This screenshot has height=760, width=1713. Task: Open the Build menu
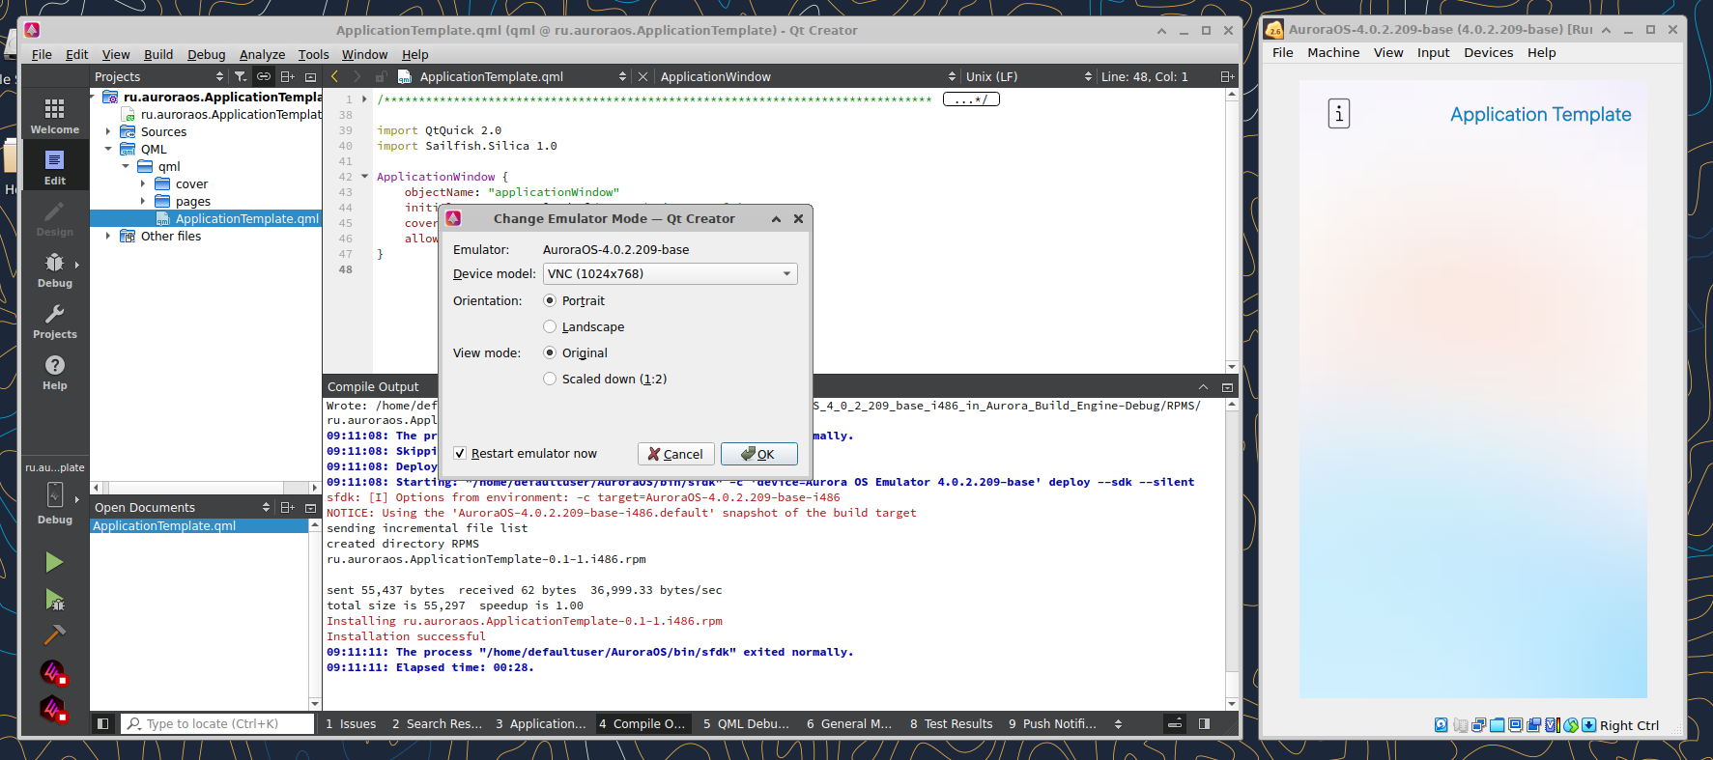158,54
